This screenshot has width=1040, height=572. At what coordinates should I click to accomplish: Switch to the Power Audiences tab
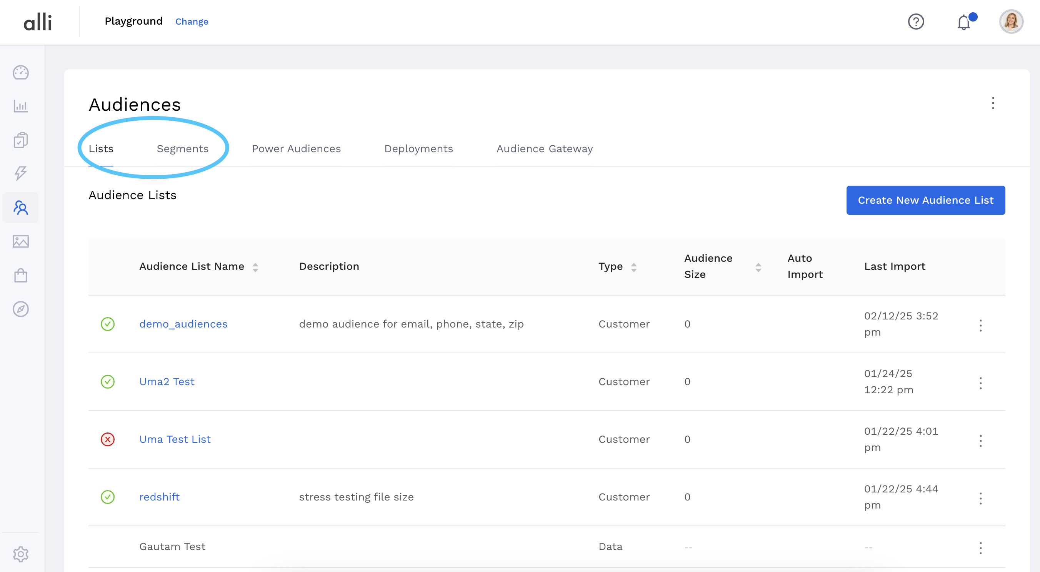pyautogui.click(x=296, y=149)
